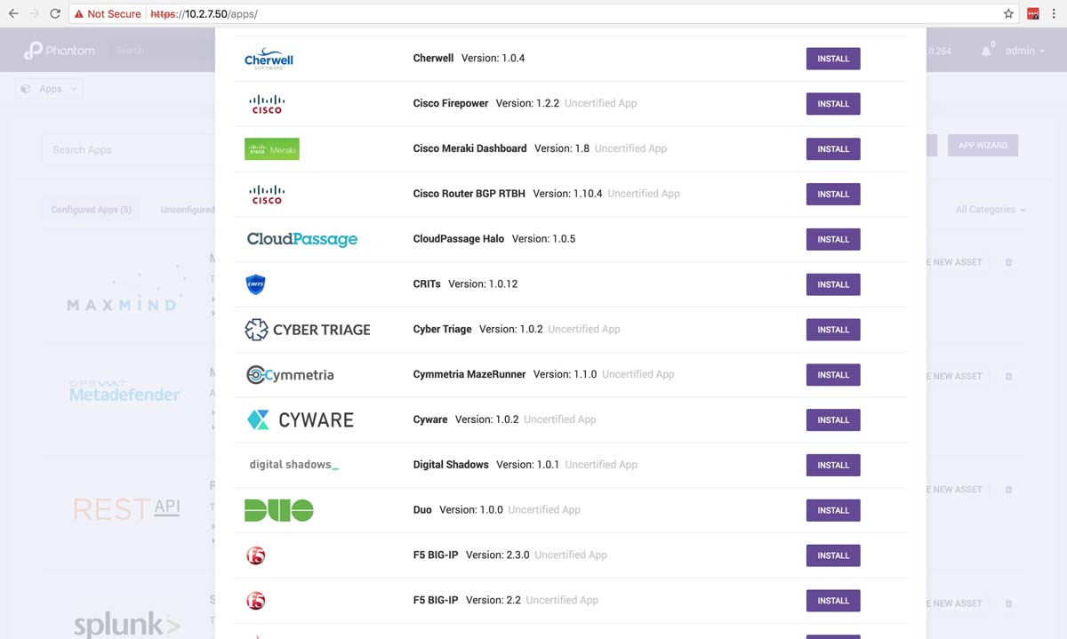Click the CRITs shield icon
The image size is (1067, 639).
[x=255, y=284]
